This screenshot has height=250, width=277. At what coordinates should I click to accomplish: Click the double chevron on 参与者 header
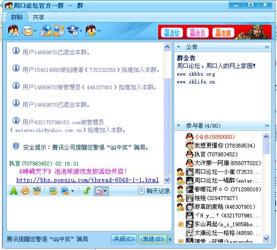click(x=267, y=126)
